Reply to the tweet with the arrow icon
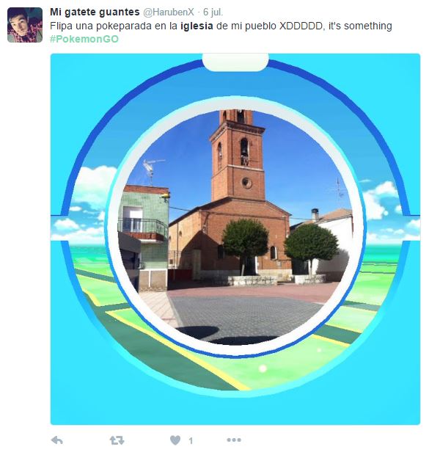429x455 pixels. click(57, 440)
